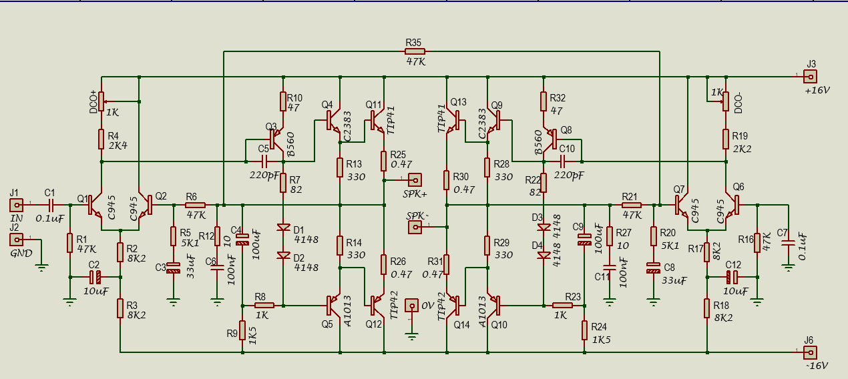
Task: Pick transistor Q11 TIP41 symbol
Action: [378, 120]
